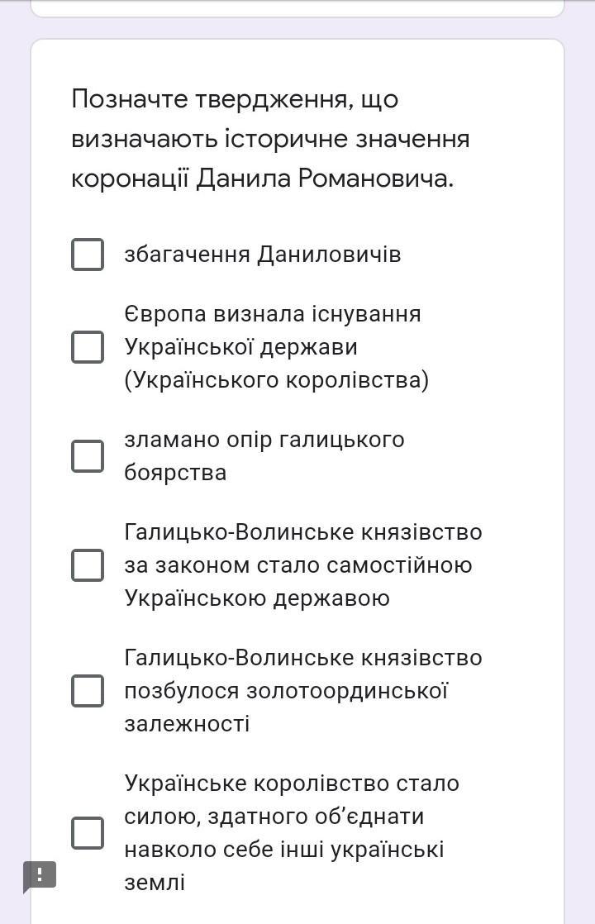The height and width of the screenshot is (924, 595).
Task: Click the text 'за законом стало самостійною'
Action: 298,565
